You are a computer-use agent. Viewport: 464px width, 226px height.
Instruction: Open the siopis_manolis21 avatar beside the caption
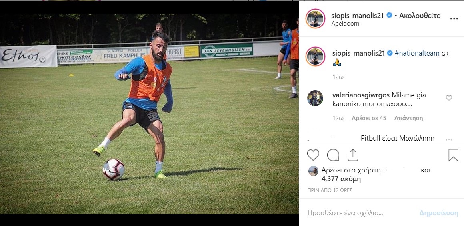click(x=315, y=56)
